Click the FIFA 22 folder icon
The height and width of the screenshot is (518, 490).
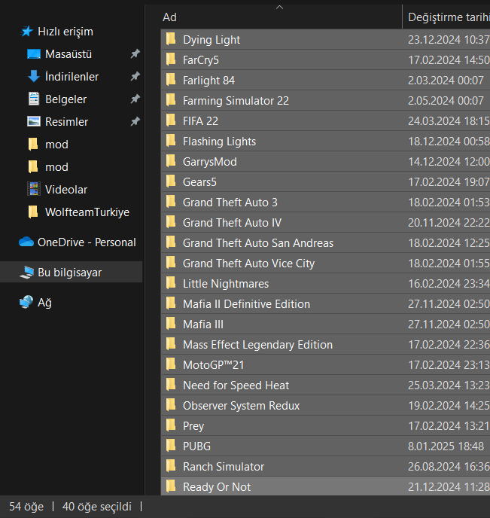(x=171, y=120)
